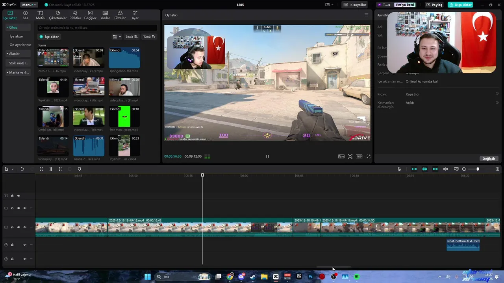Open the Ses audio tab
This screenshot has width=504, height=283.
(x=25, y=15)
